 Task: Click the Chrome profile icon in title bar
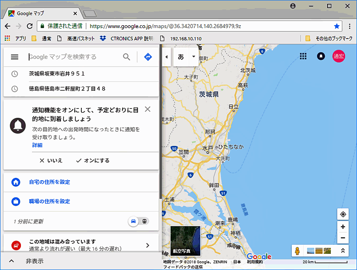click(293, 6)
